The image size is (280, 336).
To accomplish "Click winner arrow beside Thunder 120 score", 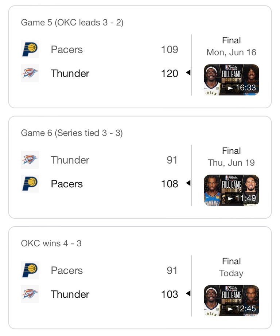I will click(188, 73).
